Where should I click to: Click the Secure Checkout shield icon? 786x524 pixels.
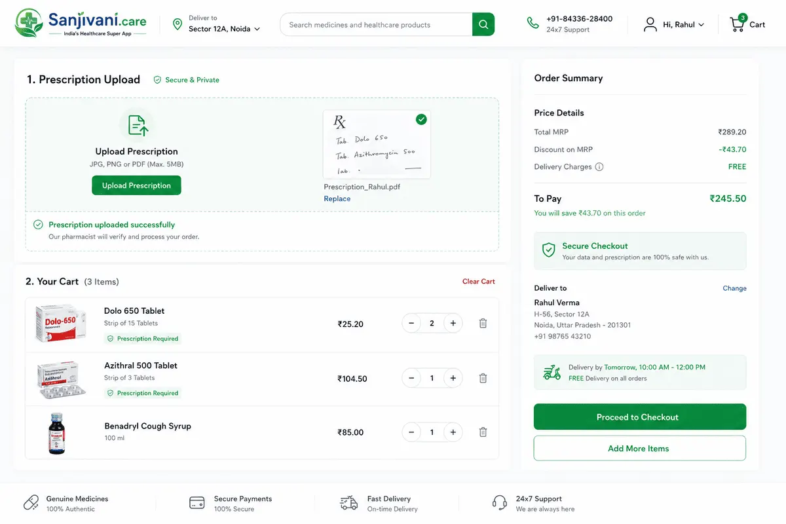(549, 250)
